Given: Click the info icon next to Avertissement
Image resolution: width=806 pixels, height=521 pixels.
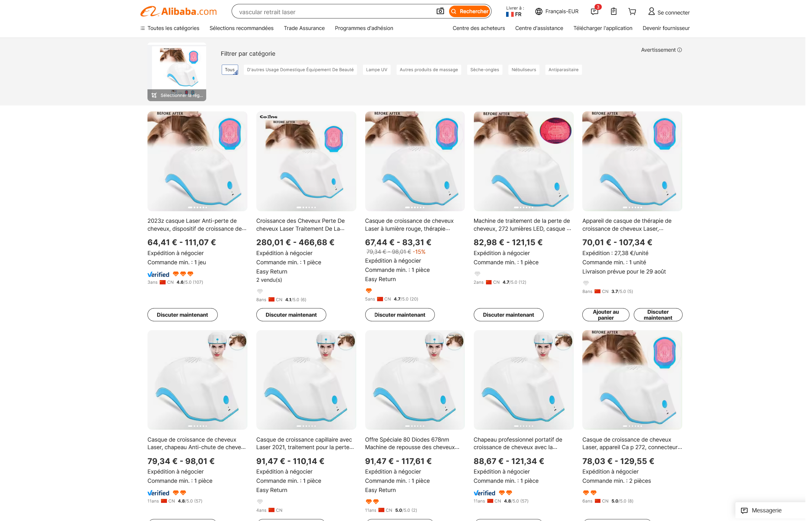Looking at the screenshot, I should coord(679,50).
